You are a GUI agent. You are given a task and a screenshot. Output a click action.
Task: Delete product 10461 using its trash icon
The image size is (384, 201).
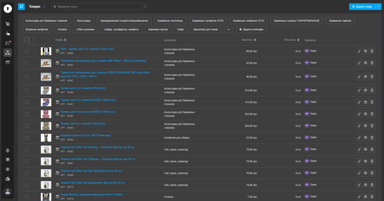pos(372,63)
